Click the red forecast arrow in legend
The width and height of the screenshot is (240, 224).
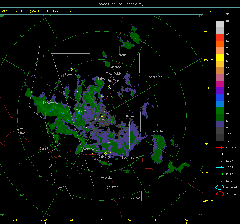(220, 147)
